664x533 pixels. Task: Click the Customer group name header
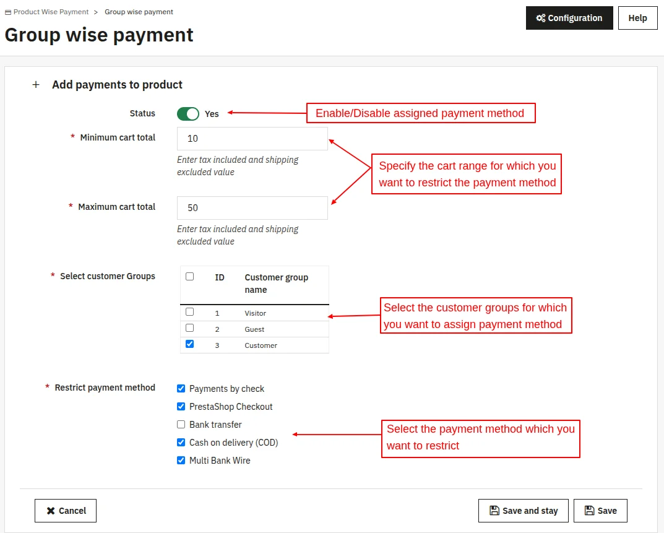276,284
